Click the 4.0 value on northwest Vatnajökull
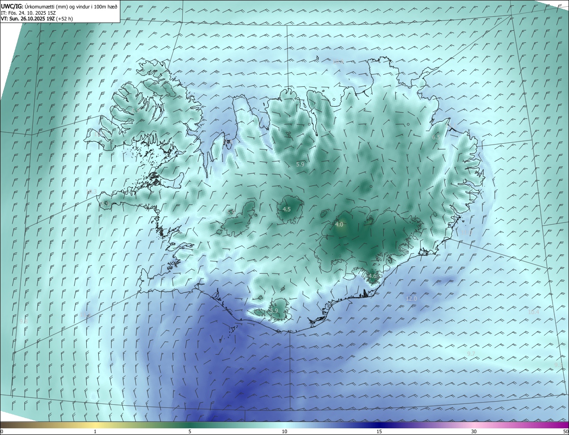Screen dimensions: 569x435 tap(339, 225)
